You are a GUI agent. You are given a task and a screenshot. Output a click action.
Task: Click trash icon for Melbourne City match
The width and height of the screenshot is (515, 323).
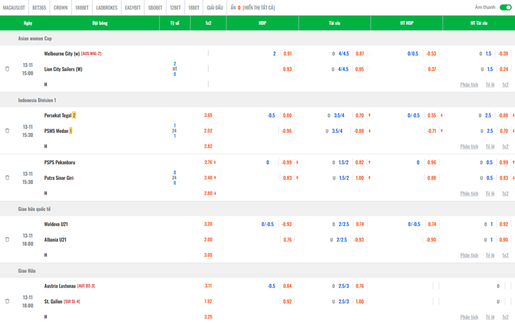pyautogui.click(x=7, y=69)
